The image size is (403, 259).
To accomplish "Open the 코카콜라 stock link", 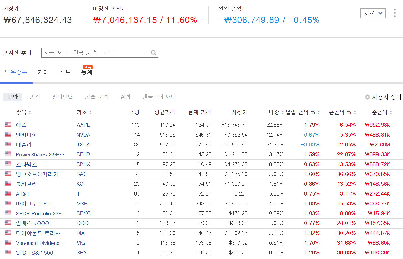I will point(27,184).
